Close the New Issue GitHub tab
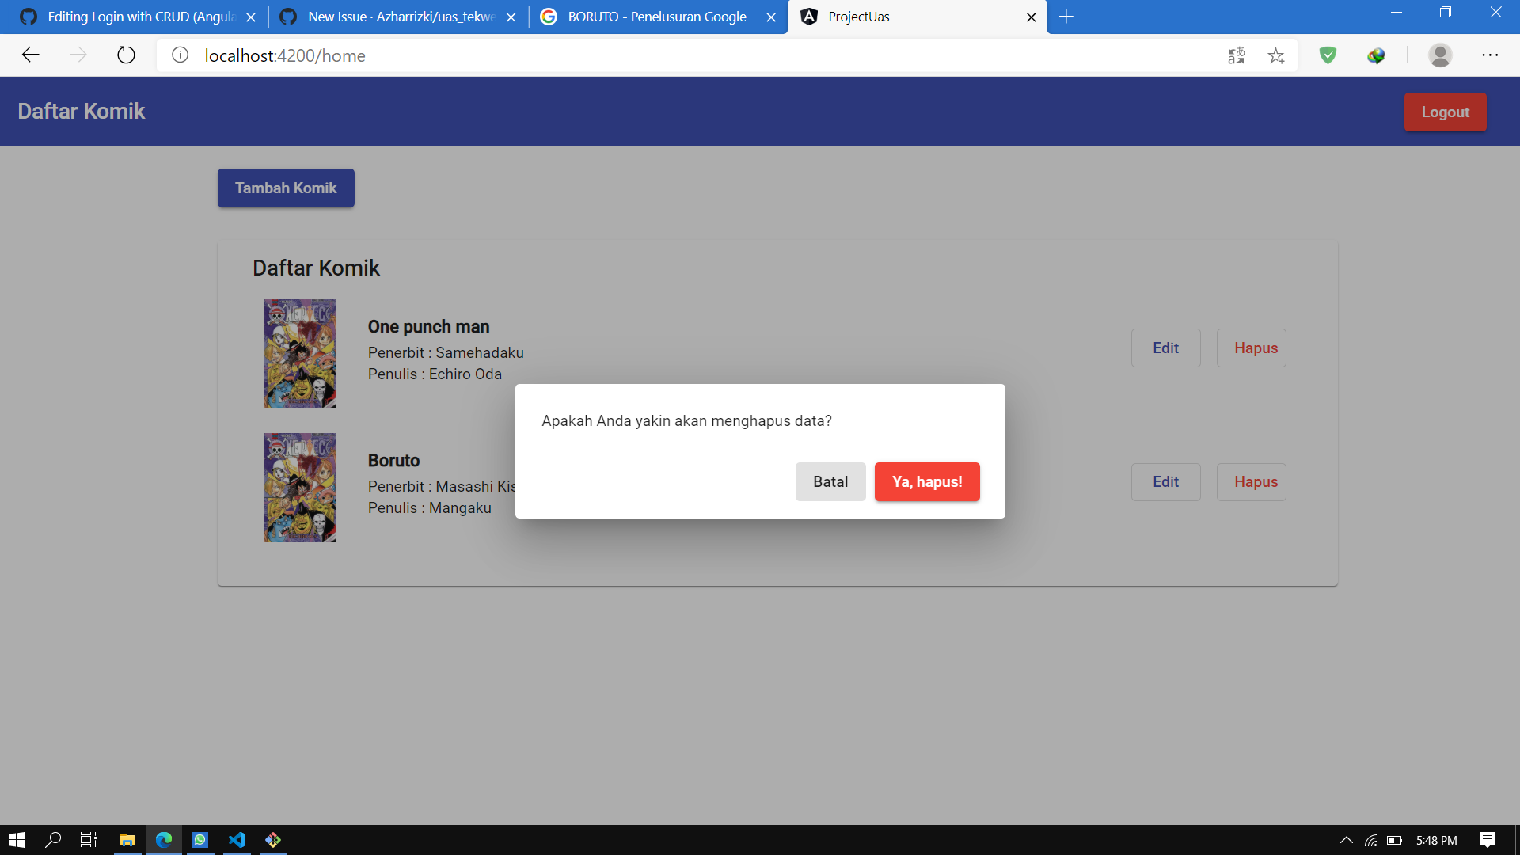This screenshot has width=1520, height=855. point(511,17)
